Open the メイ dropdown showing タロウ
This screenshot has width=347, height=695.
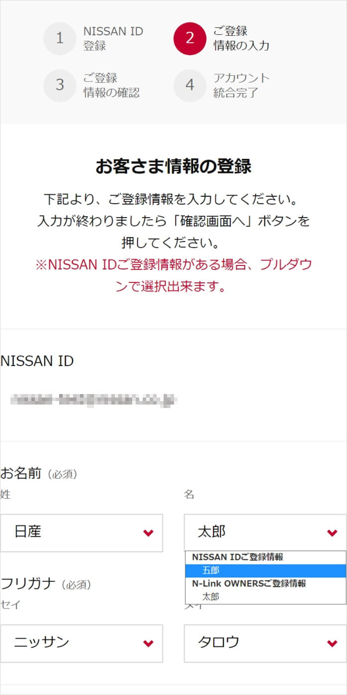pyautogui.click(x=265, y=644)
